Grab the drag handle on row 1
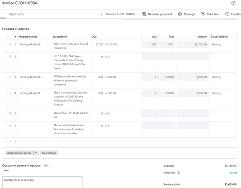 pyautogui.click(x=10, y=44)
